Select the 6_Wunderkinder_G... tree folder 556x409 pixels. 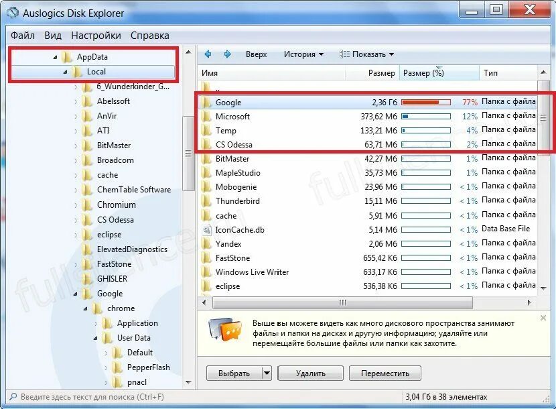pyautogui.click(x=133, y=86)
